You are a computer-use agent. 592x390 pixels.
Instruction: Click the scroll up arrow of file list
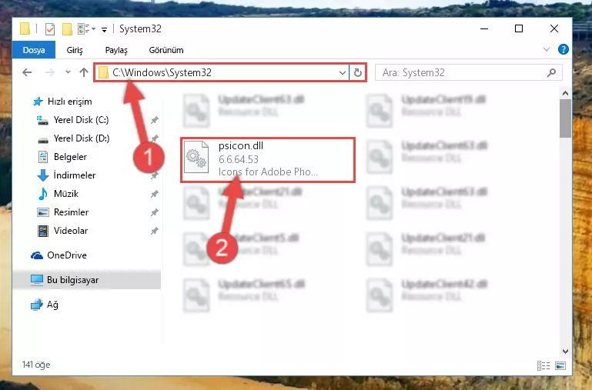pos(565,93)
